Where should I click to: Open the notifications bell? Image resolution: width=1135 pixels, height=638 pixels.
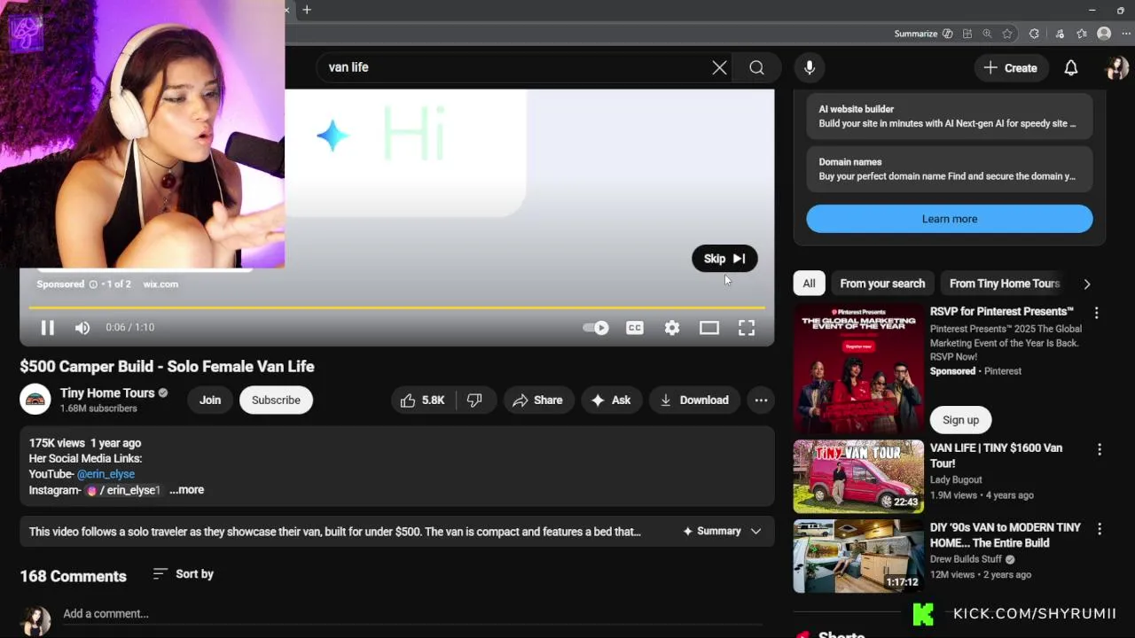click(1071, 67)
